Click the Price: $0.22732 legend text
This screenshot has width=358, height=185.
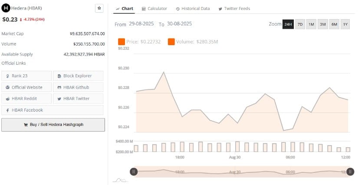(x=143, y=42)
